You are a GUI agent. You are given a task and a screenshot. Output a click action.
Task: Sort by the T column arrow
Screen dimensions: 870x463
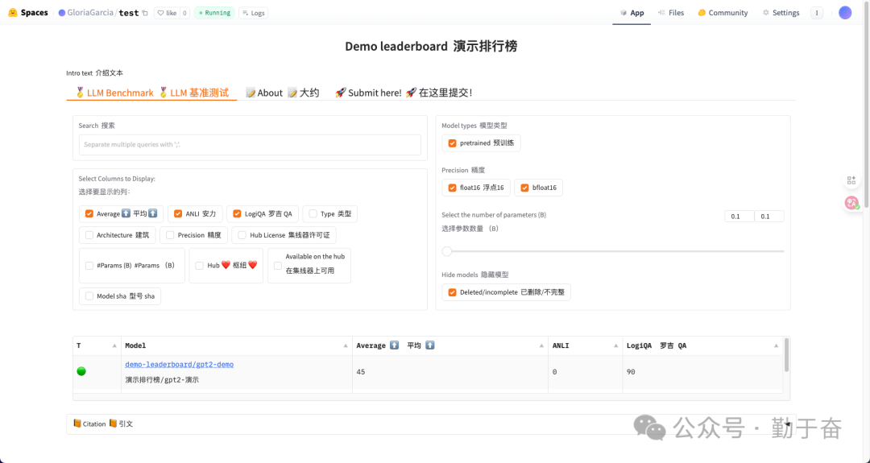coord(114,345)
